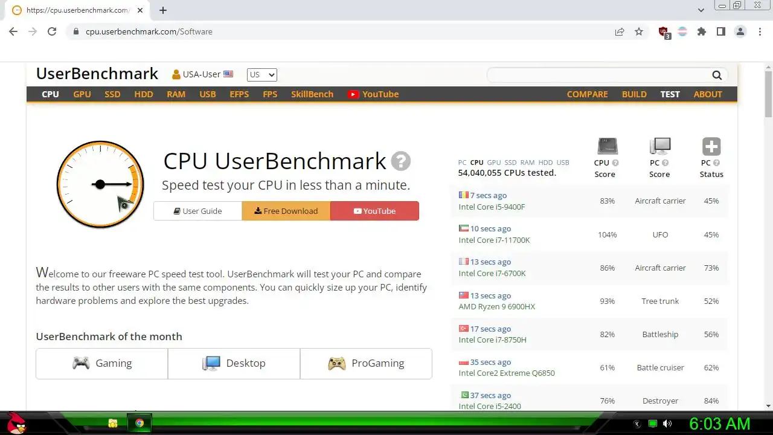Click the Gaming controller icon
The width and height of the screenshot is (773, 435).
[x=81, y=363]
